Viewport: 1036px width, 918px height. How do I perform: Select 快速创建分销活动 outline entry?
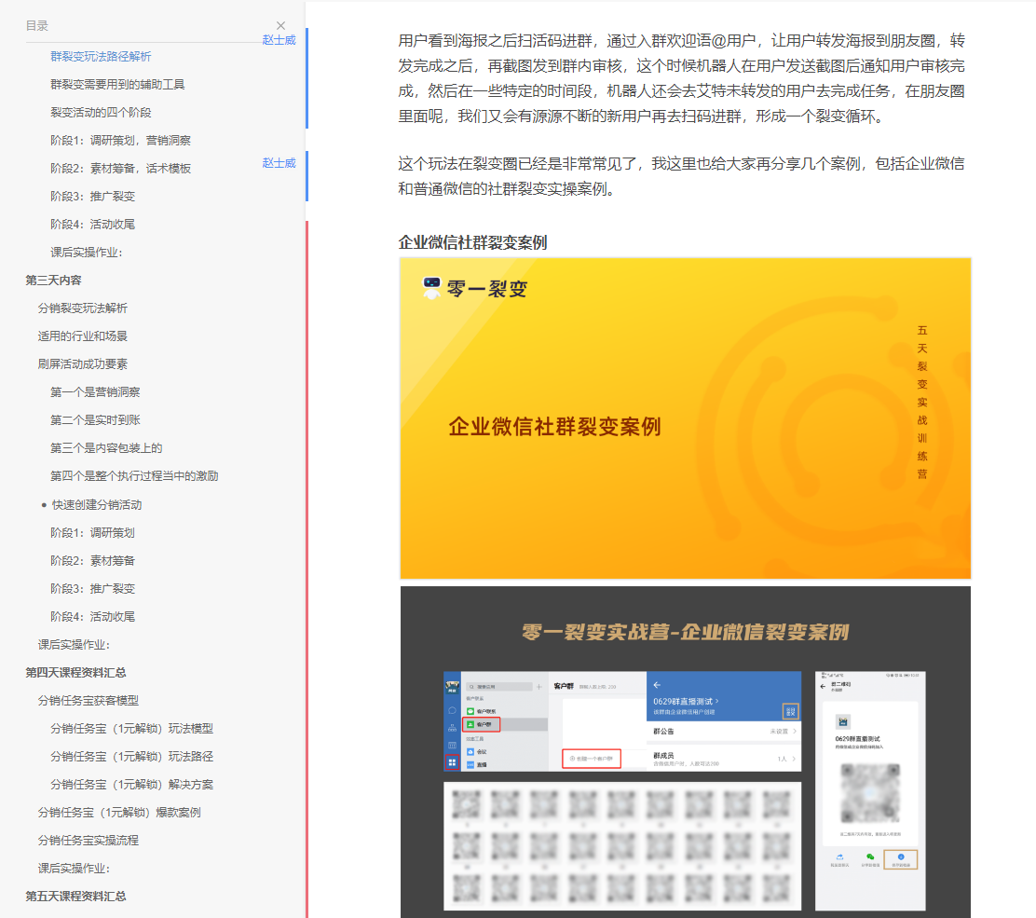point(97,505)
